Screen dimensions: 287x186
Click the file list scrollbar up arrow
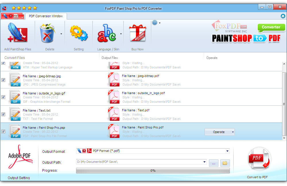coord(284,64)
